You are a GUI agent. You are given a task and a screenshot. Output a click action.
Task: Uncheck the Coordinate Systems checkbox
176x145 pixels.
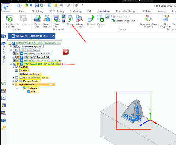point(14,47)
